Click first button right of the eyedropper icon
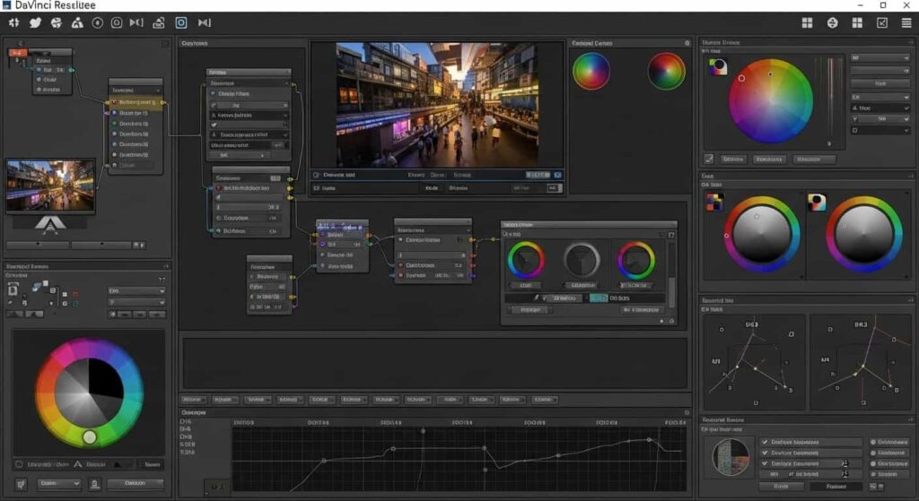 tap(732, 160)
